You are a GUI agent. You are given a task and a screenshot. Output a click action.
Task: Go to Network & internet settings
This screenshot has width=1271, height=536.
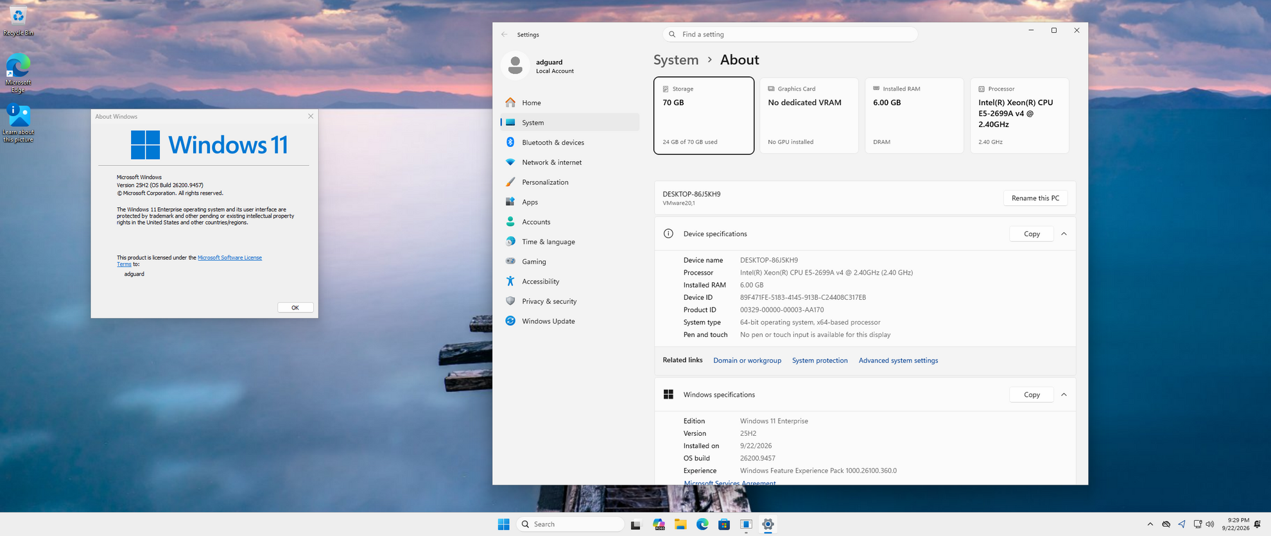pos(569,162)
